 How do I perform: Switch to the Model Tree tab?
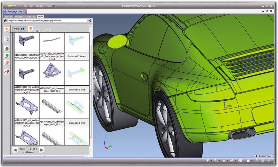point(30,16)
